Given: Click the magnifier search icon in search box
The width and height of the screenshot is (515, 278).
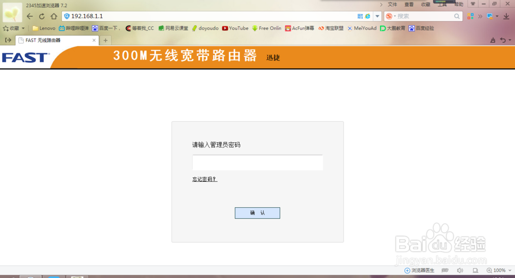Looking at the screenshot, I should [456, 16].
